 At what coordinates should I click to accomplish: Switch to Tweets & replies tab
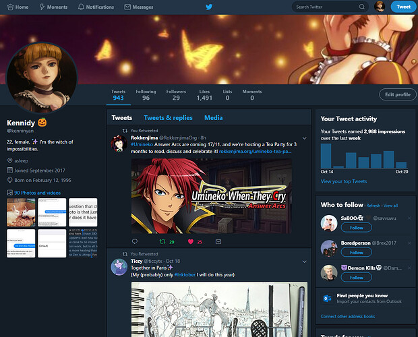click(168, 118)
